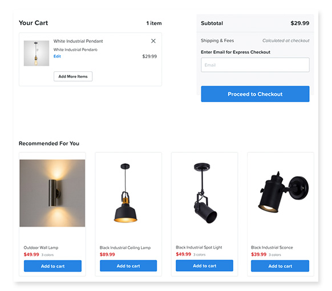Viewport: 332px width, 291px height.
Task: Click the Add More Items button
Action: tap(73, 76)
